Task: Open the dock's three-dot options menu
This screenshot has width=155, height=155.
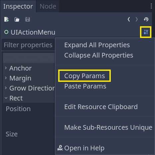Action: tap(151, 6)
